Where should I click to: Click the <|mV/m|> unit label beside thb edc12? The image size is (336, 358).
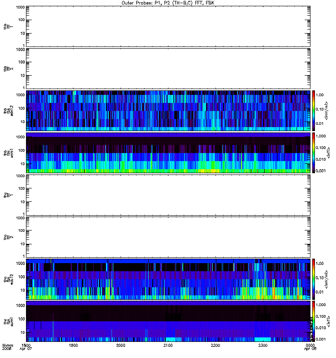327,111
